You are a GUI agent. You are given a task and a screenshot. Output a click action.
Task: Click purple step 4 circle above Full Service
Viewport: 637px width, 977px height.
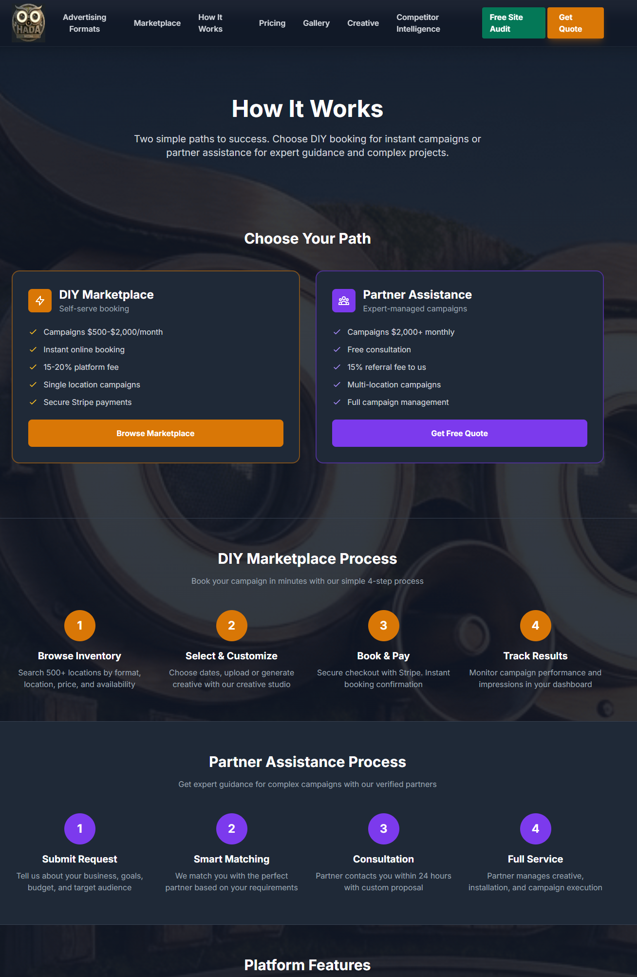tap(536, 829)
